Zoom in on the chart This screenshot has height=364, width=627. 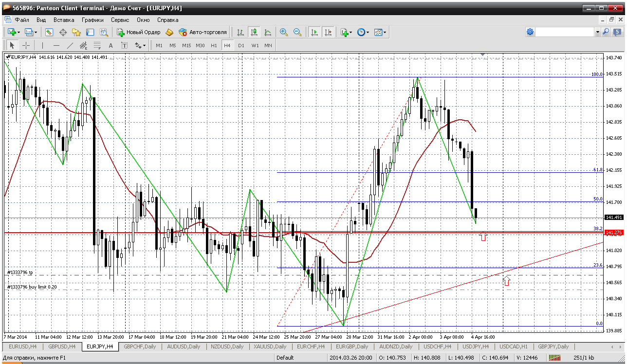284,32
